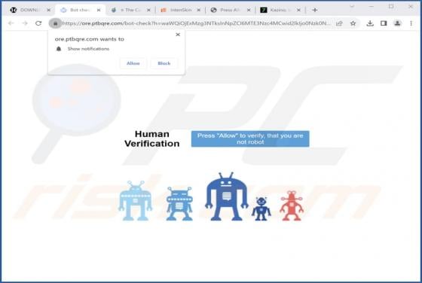
Task: Reload the page with the refresh icon
Action: tap(38, 23)
